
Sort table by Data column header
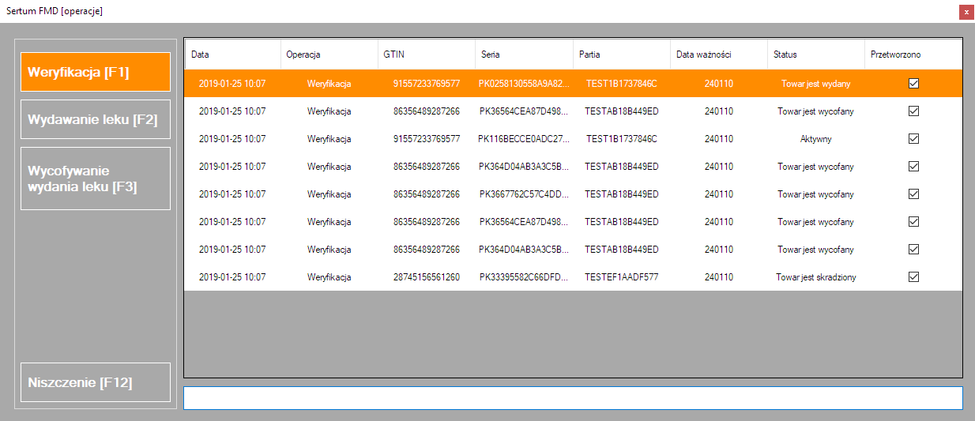tap(232, 55)
